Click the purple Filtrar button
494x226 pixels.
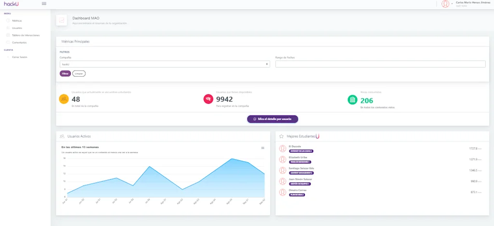click(x=65, y=73)
